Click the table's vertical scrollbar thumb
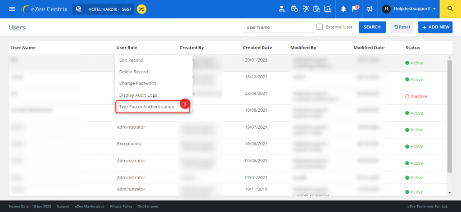 pyautogui.click(x=449, y=116)
